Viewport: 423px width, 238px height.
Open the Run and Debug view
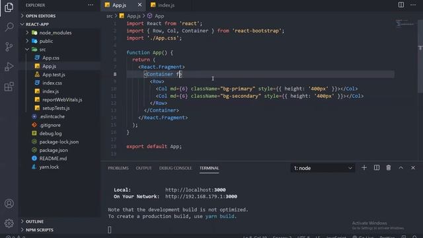click(9, 67)
